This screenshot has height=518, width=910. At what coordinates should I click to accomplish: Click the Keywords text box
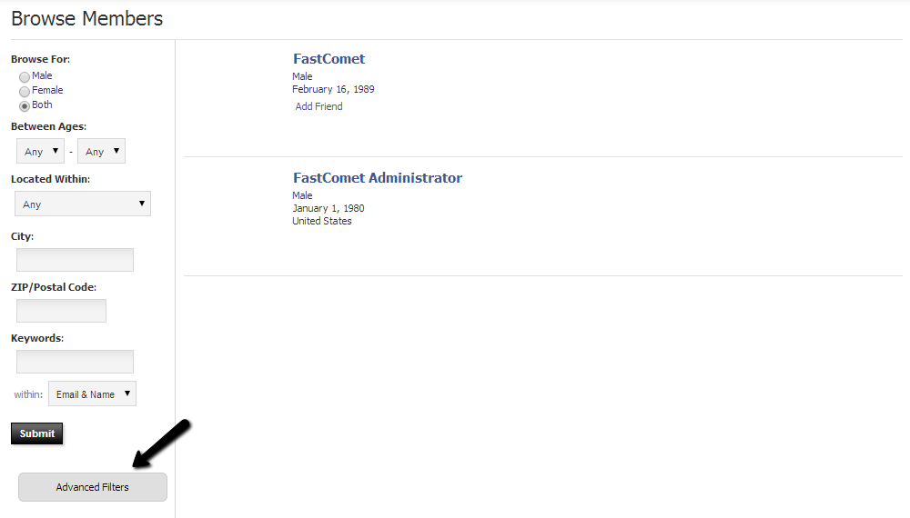[75, 362]
